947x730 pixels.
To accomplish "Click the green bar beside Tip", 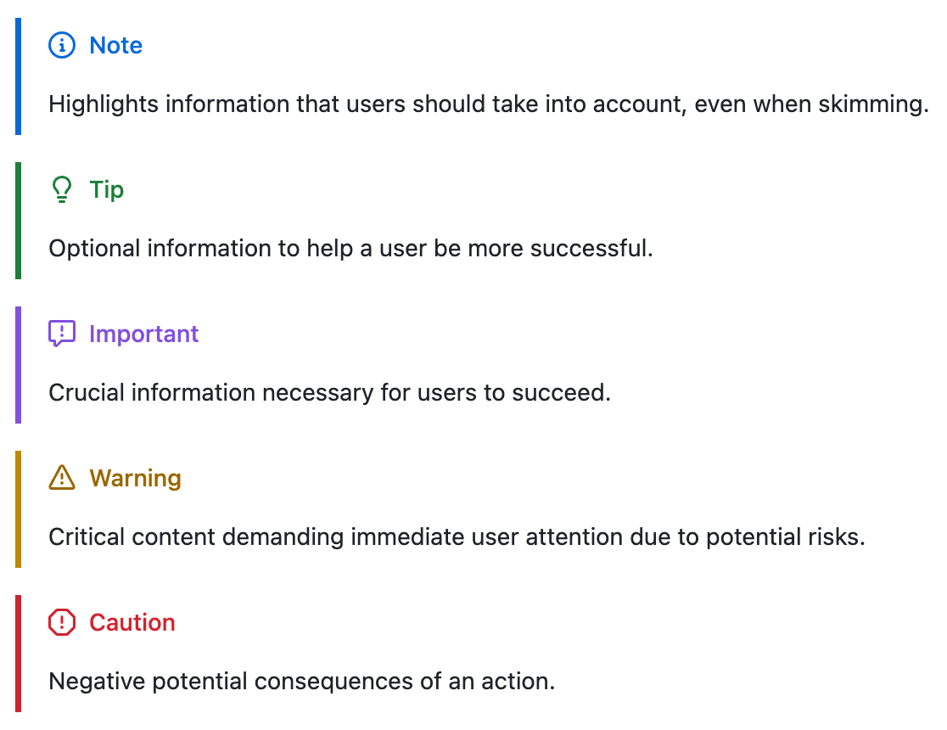I will [18, 221].
